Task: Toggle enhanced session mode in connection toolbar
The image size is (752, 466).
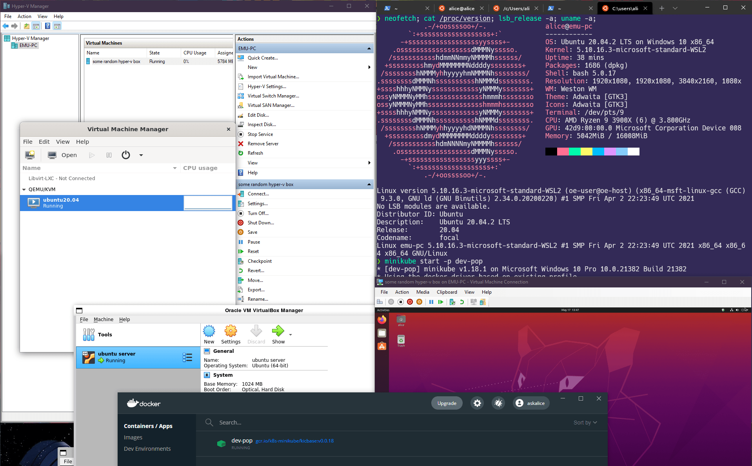Action: coord(473,302)
